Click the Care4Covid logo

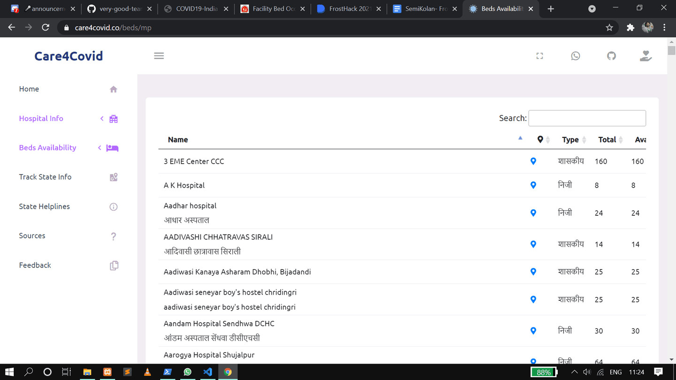[69, 56]
